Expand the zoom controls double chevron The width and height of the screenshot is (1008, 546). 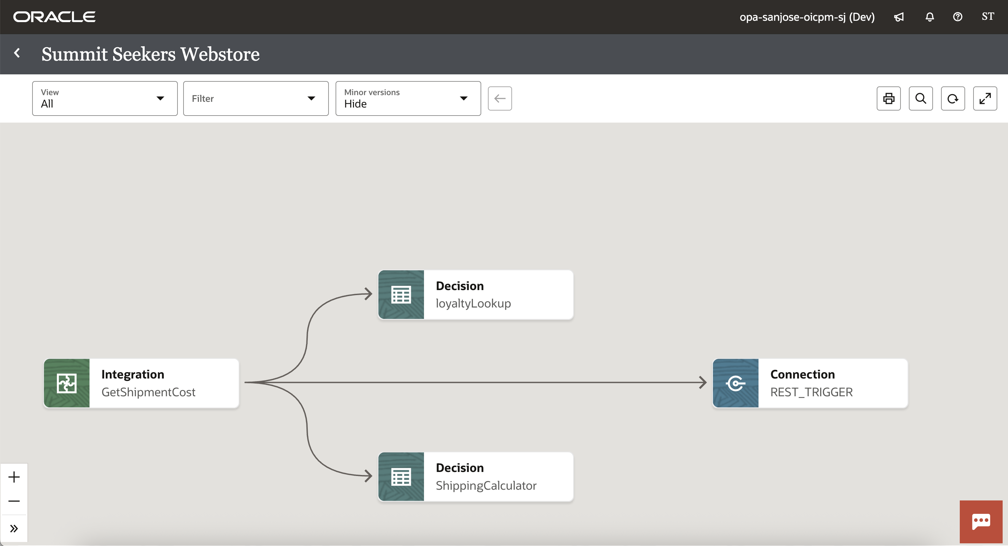[x=14, y=529]
